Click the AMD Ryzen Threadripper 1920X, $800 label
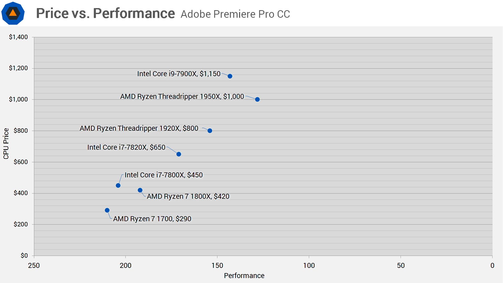 pyautogui.click(x=139, y=128)
